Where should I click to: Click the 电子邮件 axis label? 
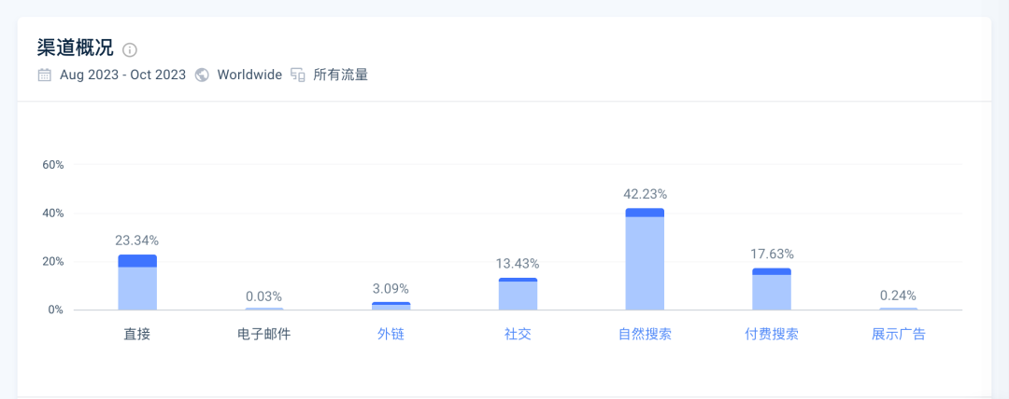263,334
